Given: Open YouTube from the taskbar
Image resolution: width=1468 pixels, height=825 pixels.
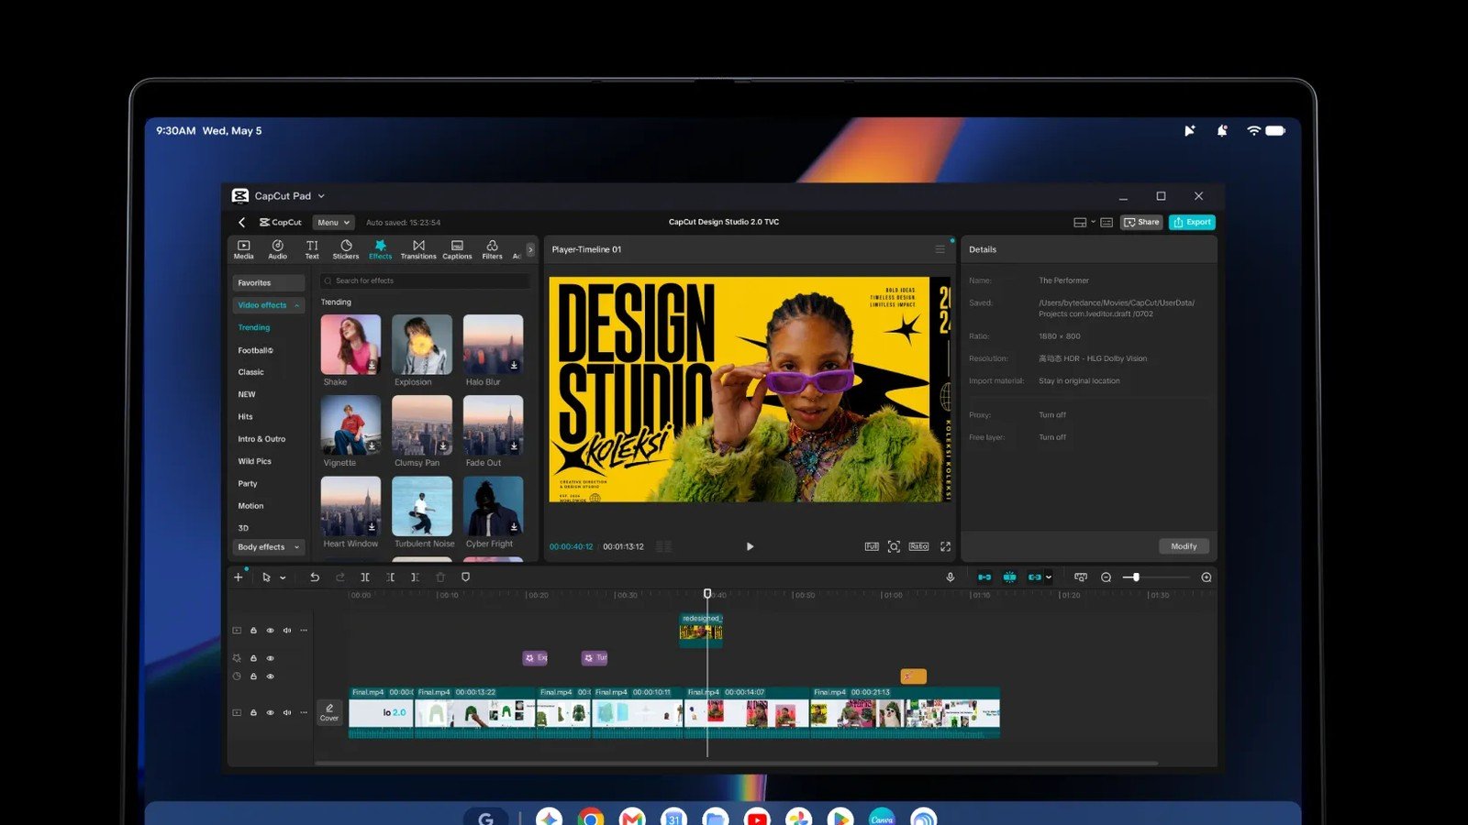Looking at the screenshot, I should (x=757, y=818).
